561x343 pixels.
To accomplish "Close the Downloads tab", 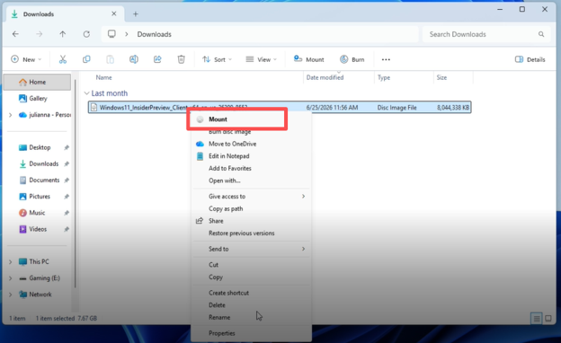I will (x=114, y=13).
